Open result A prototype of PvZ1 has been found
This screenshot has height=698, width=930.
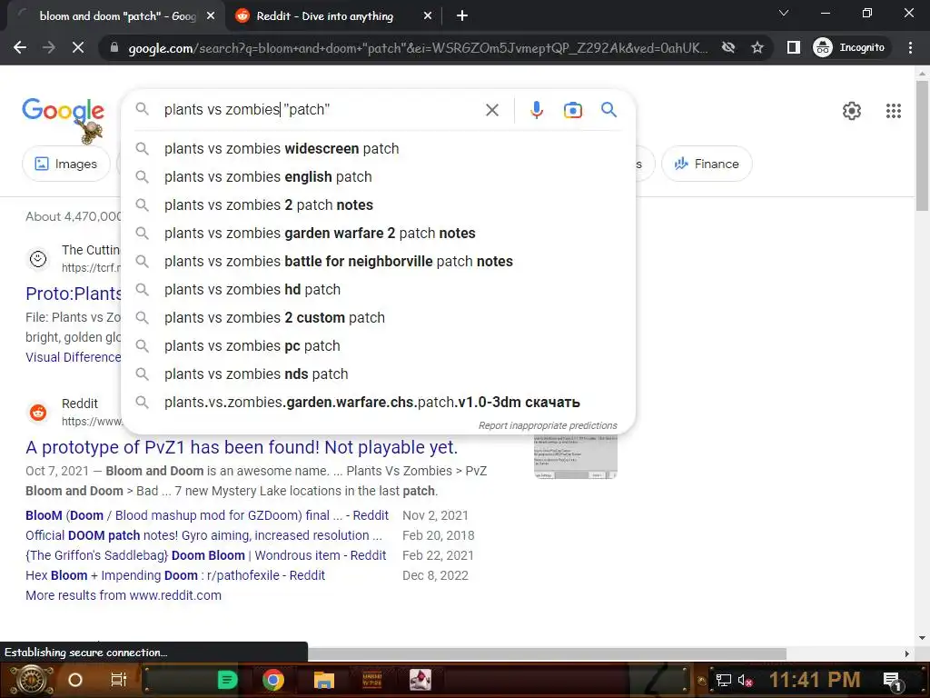coord(242,447)
